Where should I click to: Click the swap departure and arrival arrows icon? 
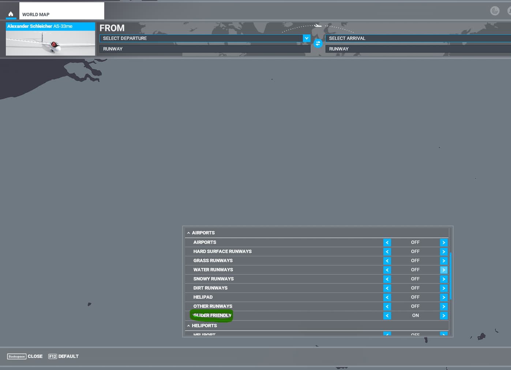pos(318,43)
